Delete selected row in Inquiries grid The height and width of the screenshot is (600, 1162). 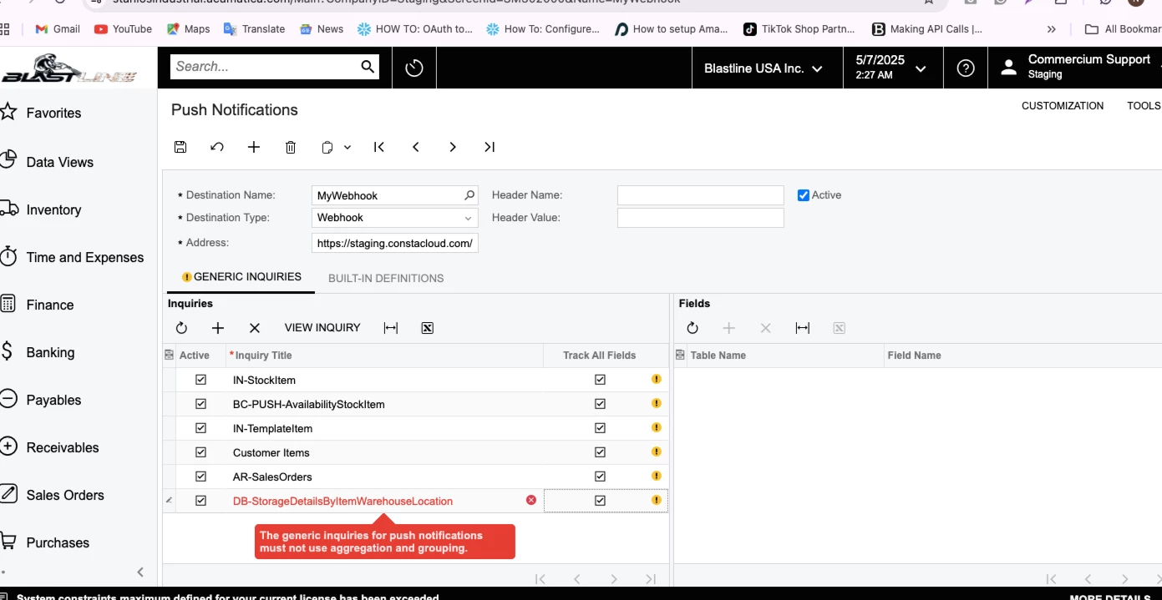pyautogui.click(x=255, y=328)
